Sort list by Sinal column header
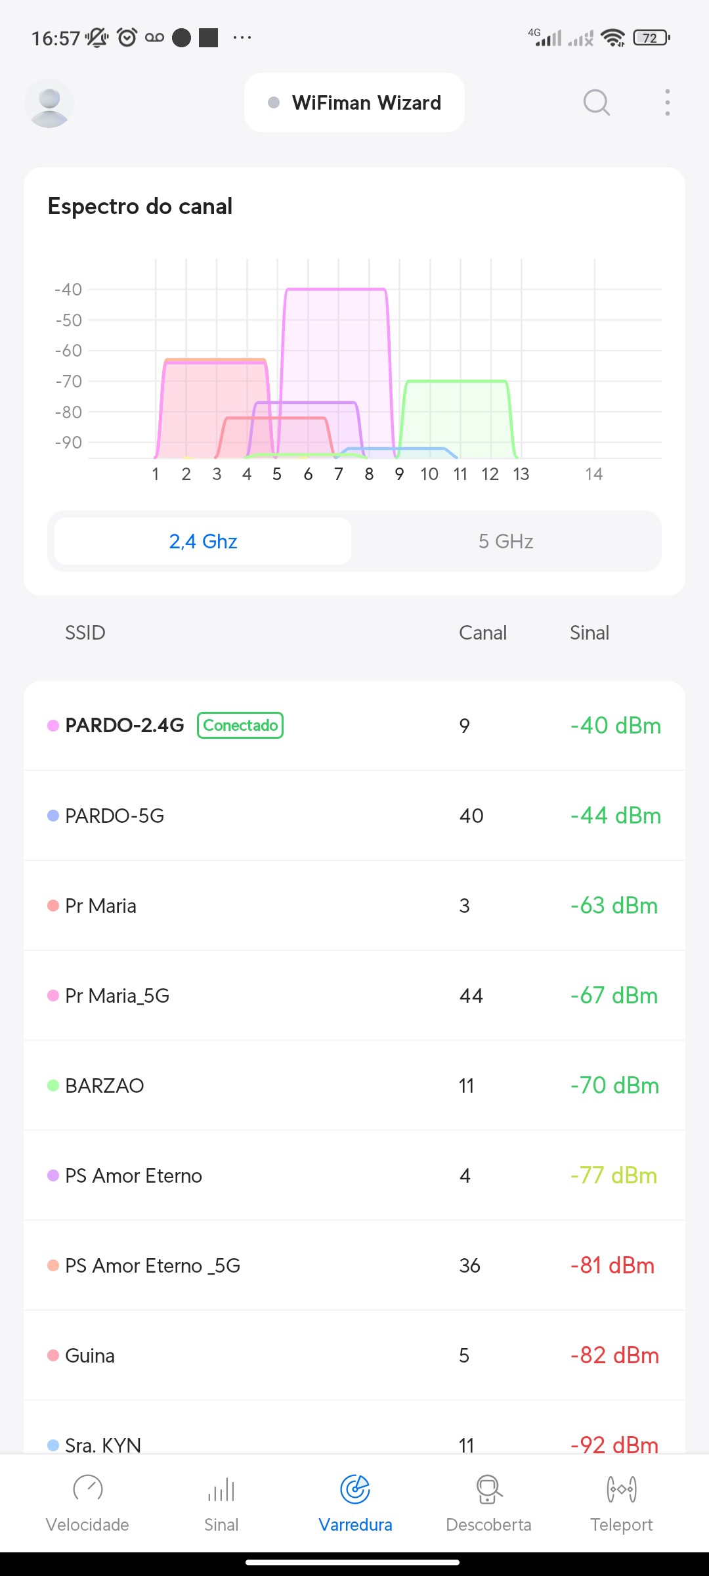 tap(590, 633)
